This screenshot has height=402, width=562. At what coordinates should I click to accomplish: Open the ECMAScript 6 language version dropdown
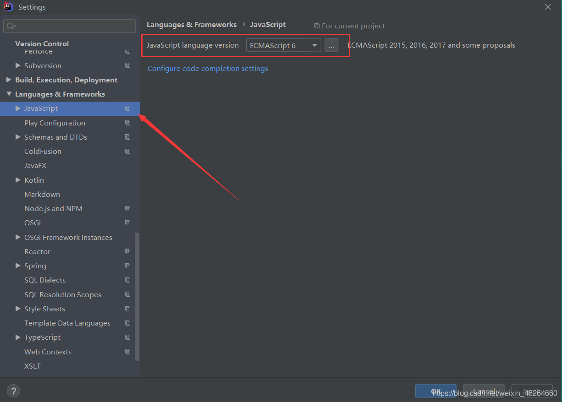[x=284, y=45]
